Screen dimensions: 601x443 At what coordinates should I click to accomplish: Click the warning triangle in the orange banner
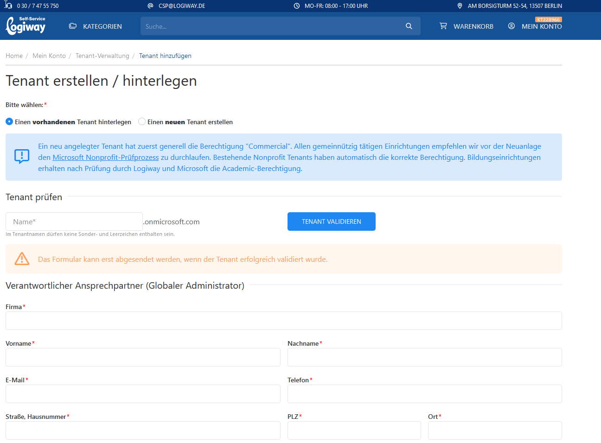tap(22, 259)
